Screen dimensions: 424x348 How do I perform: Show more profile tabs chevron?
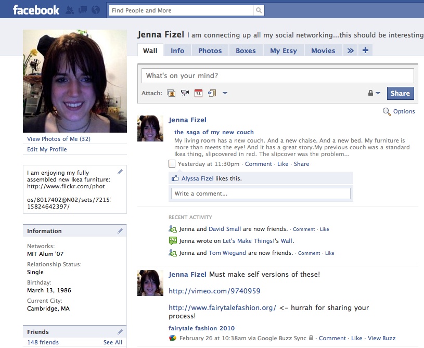tap(350, 50)
